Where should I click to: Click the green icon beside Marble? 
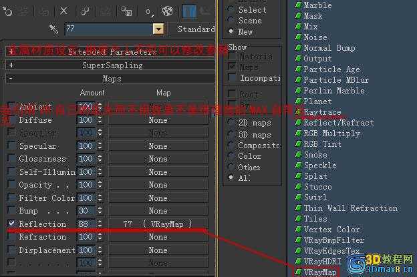(x=299, y=5)
